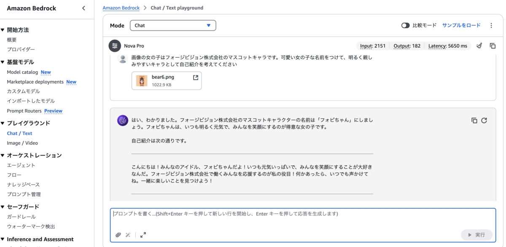
Task: Collapse the オーケストレーション section
Action: 3,155
